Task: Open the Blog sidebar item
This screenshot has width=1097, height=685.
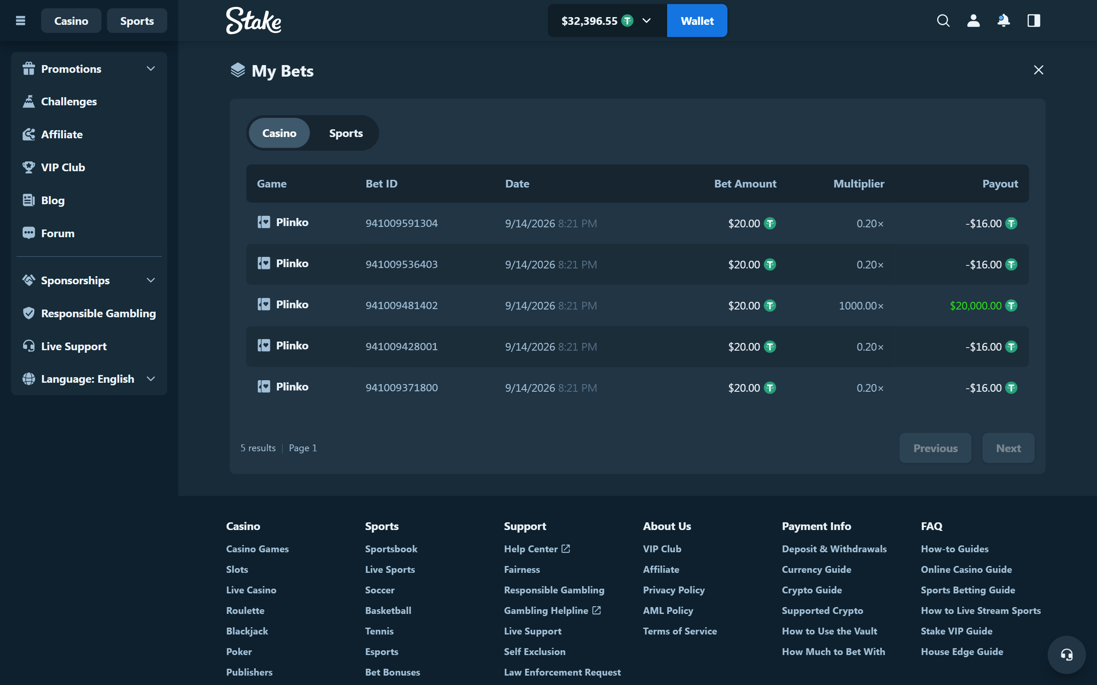Action: 89,200
